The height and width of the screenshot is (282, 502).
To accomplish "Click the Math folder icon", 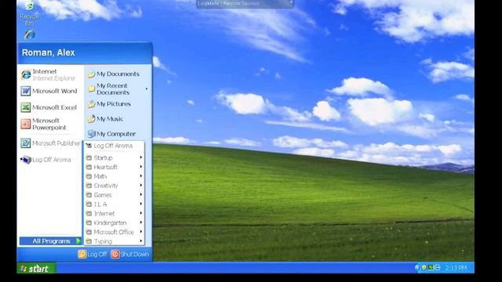I will [89, 176].
